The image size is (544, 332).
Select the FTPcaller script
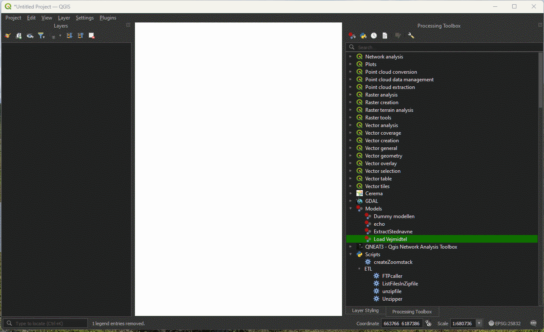pos(392,276)
